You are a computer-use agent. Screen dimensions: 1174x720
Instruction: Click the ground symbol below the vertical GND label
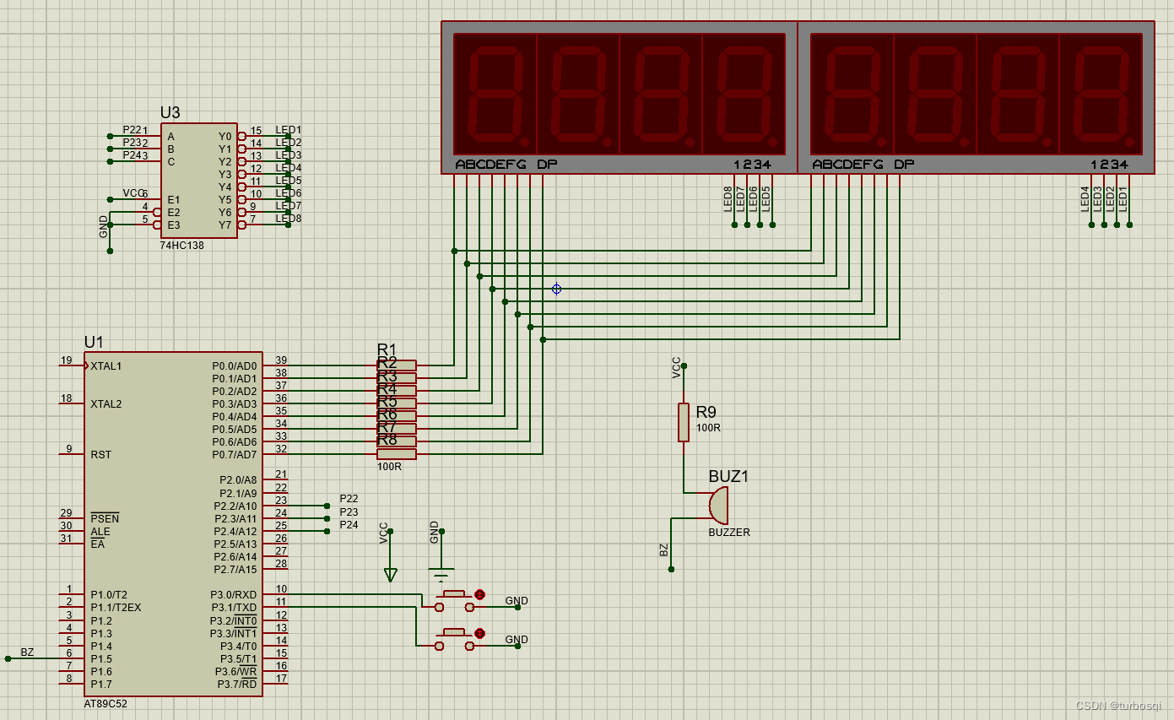pyautogui.click(x=441, y=575)
